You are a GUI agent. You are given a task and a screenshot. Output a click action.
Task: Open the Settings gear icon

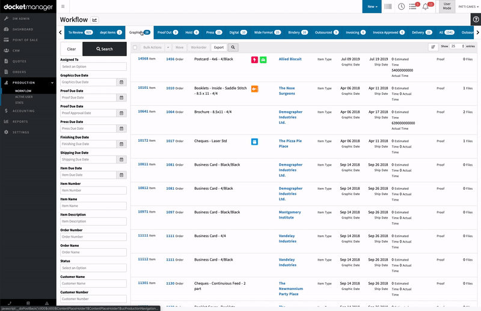click(6, 132)
